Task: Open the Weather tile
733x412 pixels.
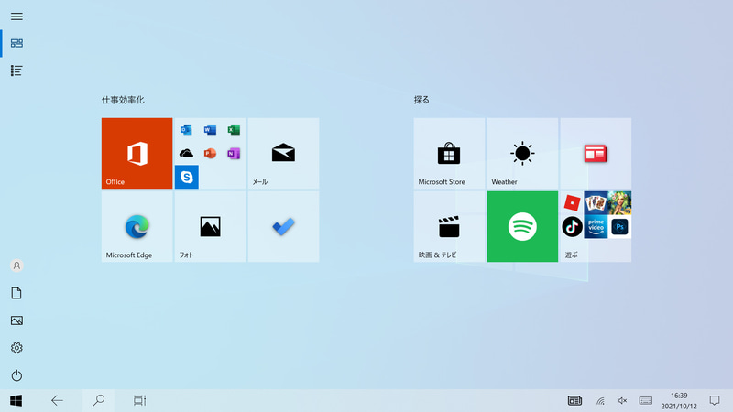Action: click(522, 153)
